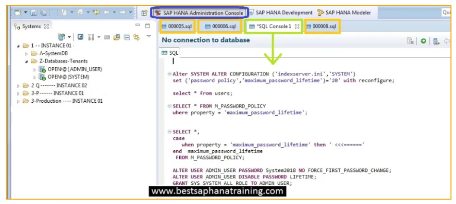This screenshot has height=204, width=456.
Task: Open the 000006.sql editor tab
Action: coord(220,26)
